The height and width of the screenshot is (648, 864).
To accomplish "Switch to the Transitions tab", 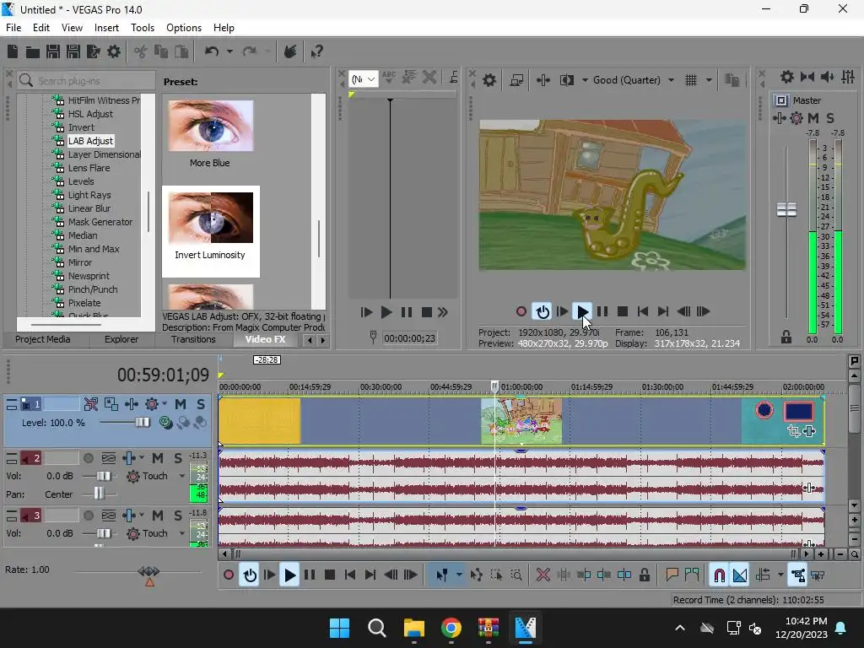I will 193,339.
